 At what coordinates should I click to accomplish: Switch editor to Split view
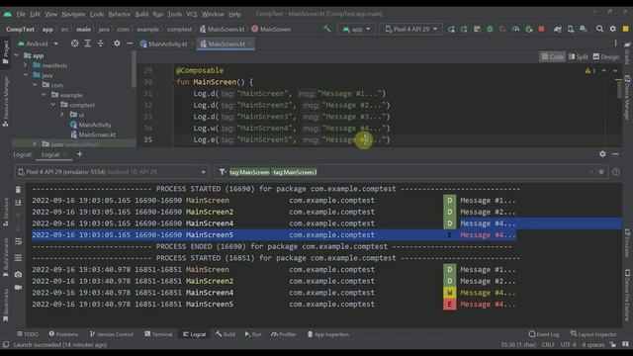point(578,57)
